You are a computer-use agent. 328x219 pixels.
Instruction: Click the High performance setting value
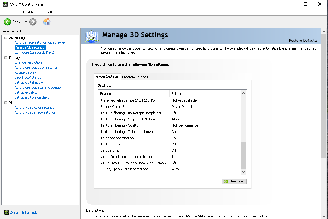(x=184, y=125)
